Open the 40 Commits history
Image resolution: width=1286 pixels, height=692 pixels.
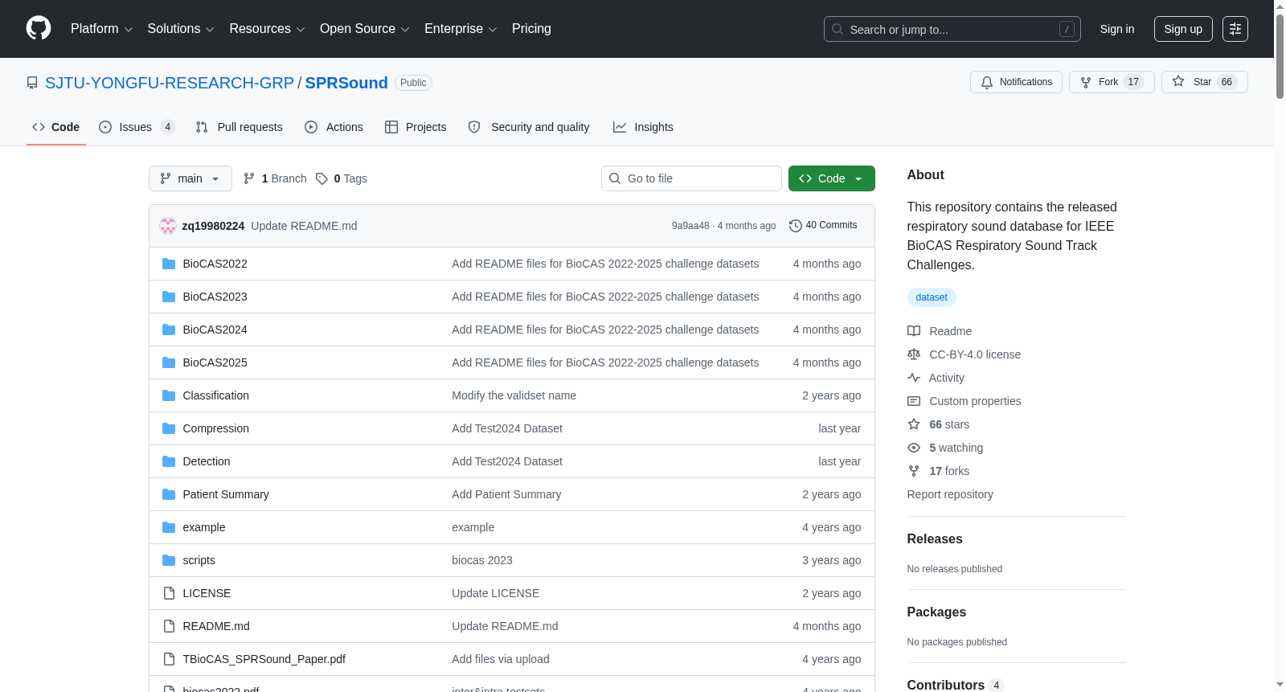[x=824, y=226]
